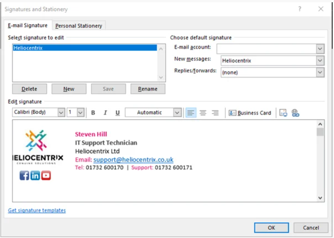Center align the signature text

coord(203,113)
